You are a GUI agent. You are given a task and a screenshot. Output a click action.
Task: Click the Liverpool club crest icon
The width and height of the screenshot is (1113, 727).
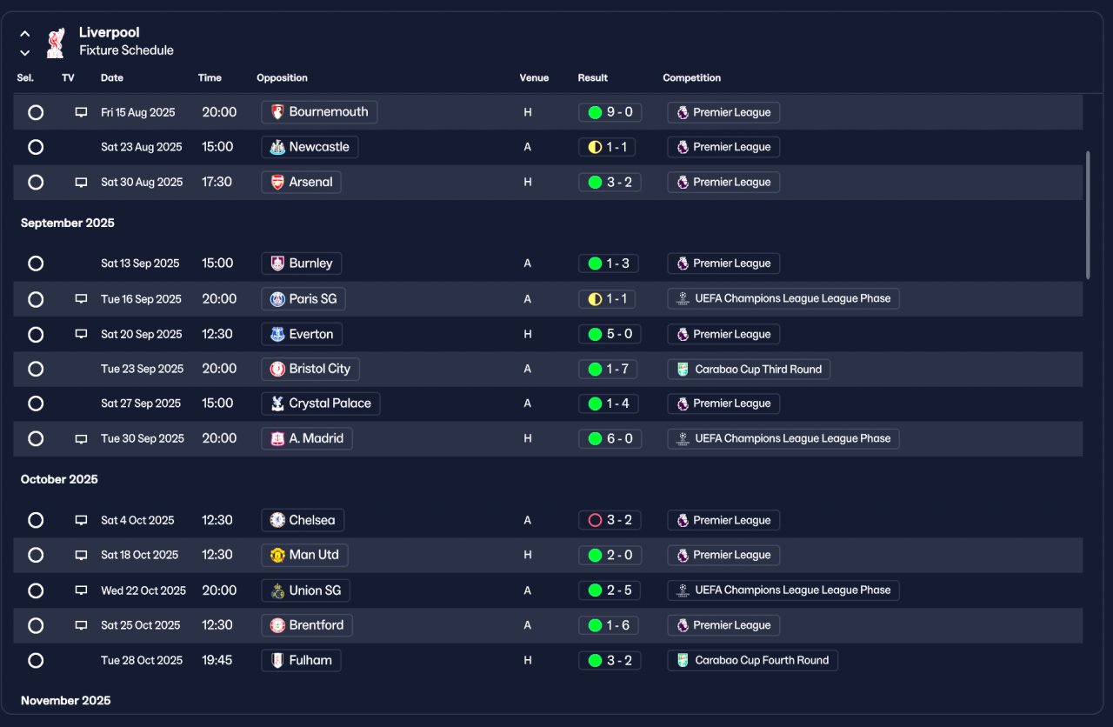pyautogui.click(x=56, y=42)
